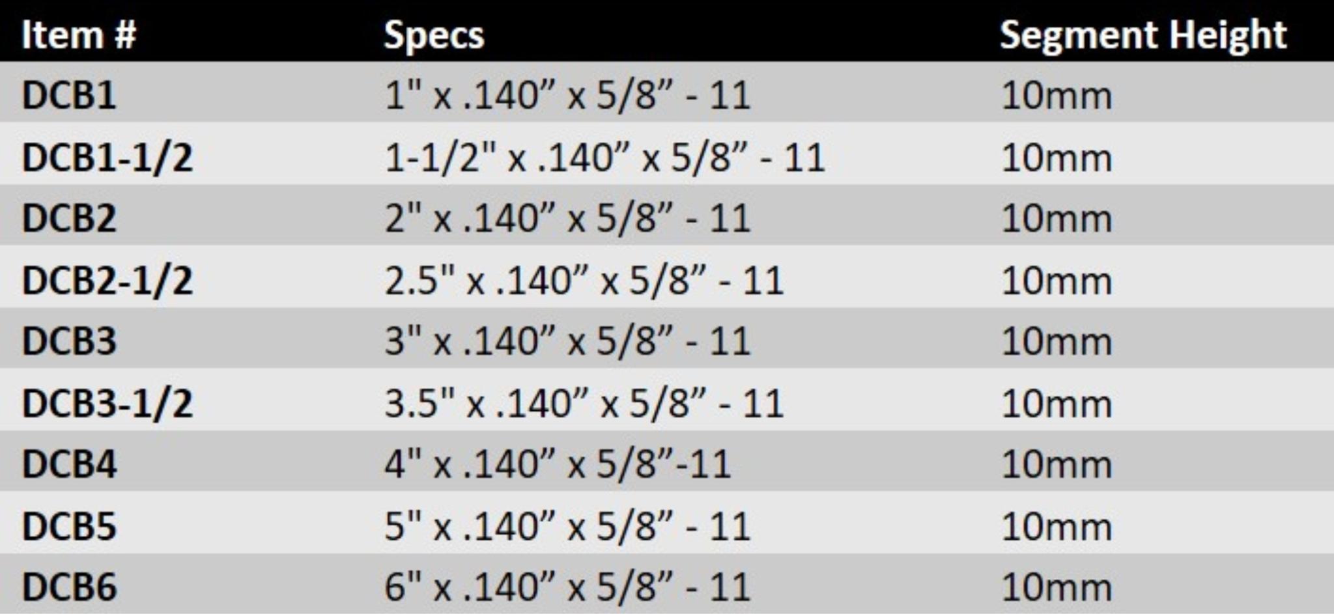Click the Specs column header

pos(434,36)
